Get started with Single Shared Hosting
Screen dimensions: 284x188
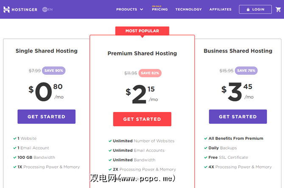pos(46,117)
